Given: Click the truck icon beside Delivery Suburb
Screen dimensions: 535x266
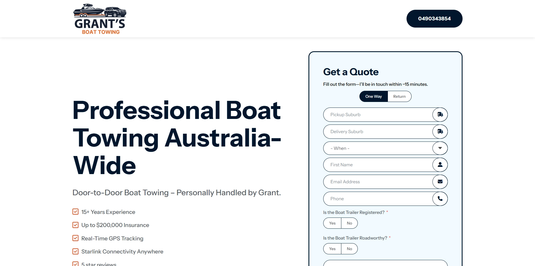Looking at the screenshot, I should [440, 131].
